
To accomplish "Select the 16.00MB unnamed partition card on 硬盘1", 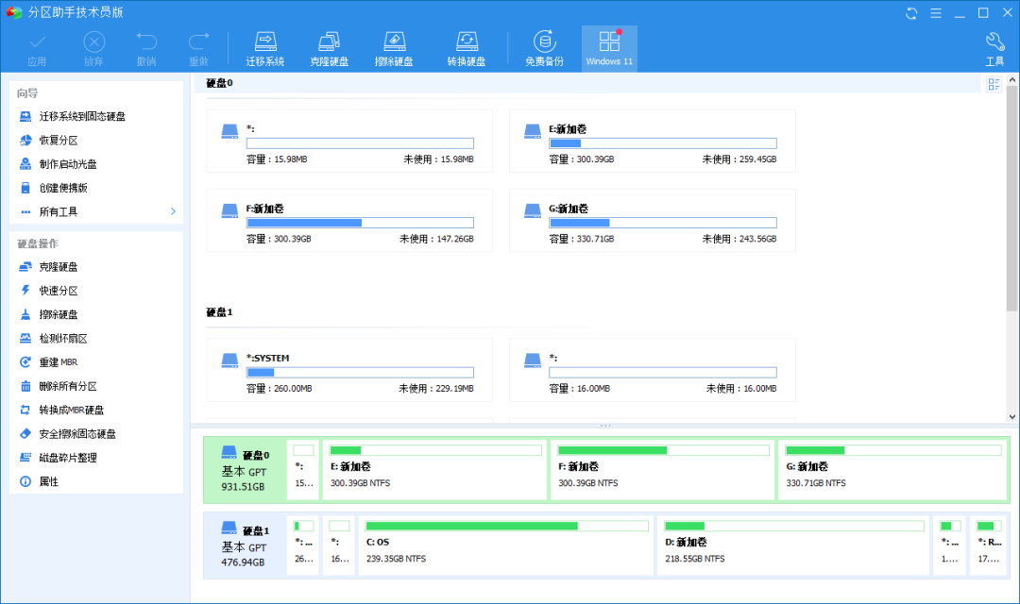I will (652, 370).
